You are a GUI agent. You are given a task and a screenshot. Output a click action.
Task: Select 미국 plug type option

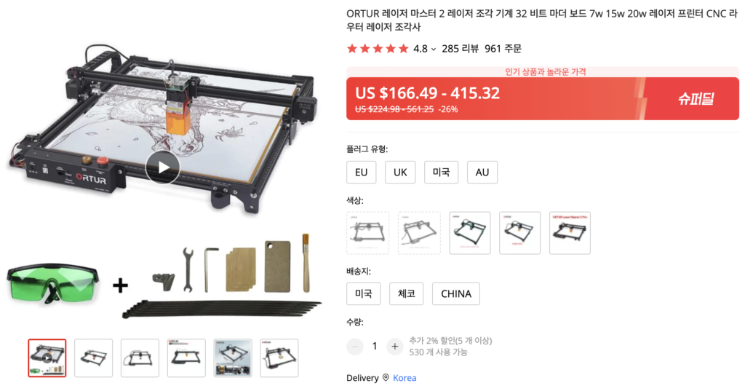coord(441,172)
